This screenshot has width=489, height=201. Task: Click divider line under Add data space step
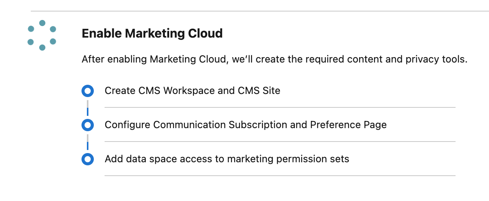pos(280,176)
